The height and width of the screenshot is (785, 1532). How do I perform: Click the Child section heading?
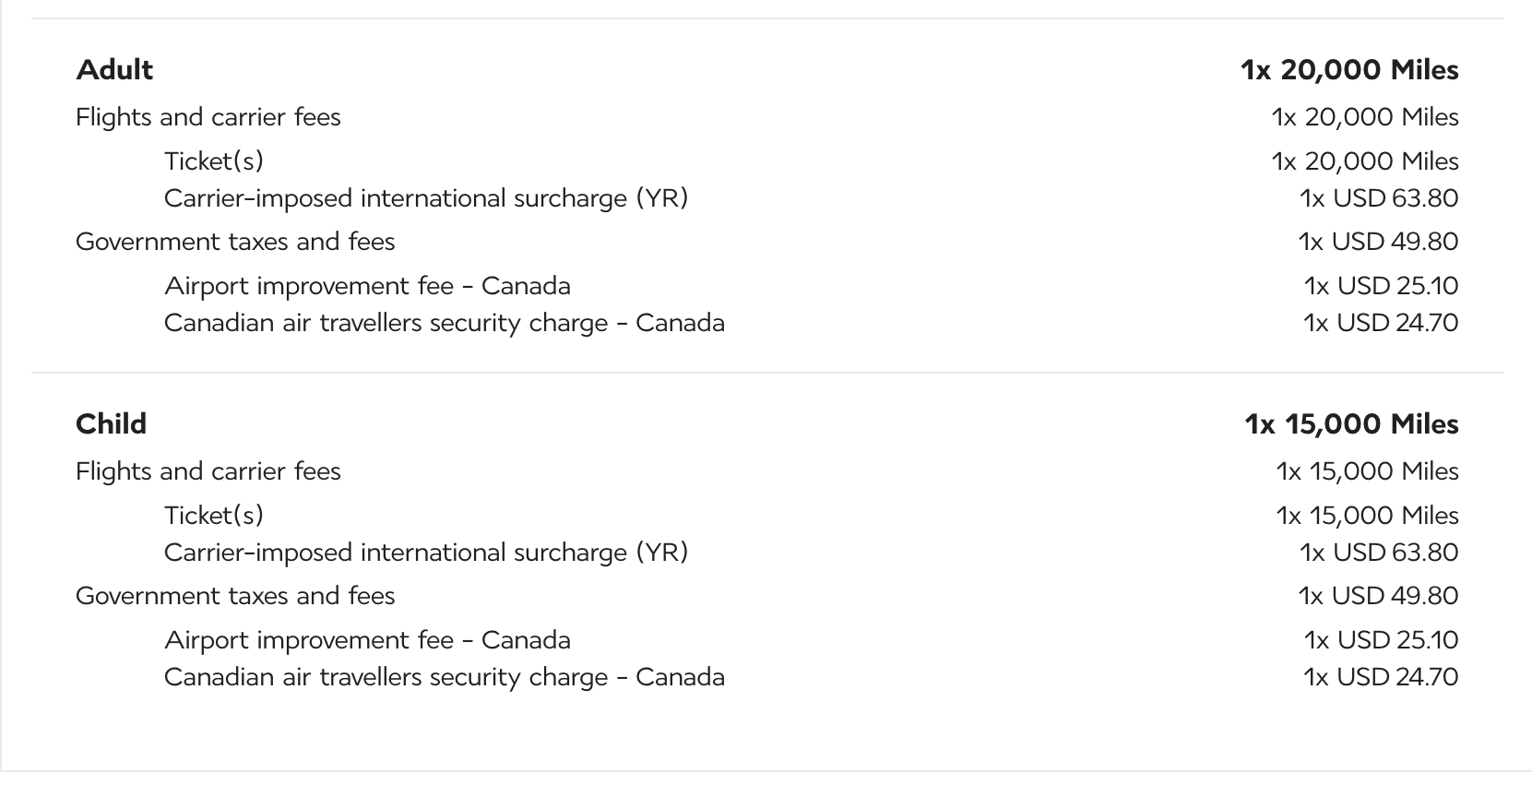click(111, 424)
